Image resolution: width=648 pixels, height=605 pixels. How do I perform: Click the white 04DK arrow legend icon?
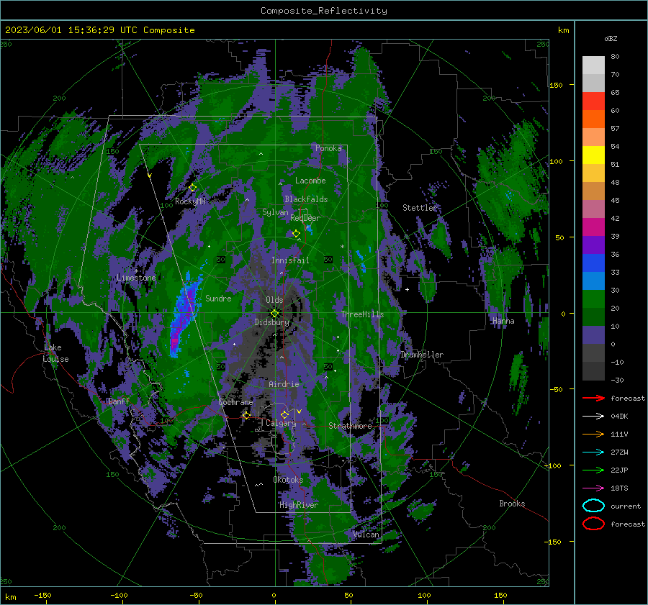coord(593,417)
